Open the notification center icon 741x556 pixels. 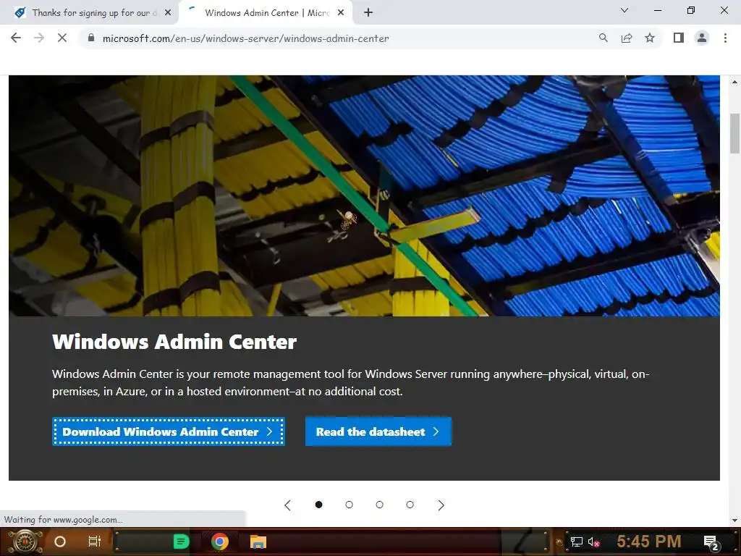click(711, 542)
